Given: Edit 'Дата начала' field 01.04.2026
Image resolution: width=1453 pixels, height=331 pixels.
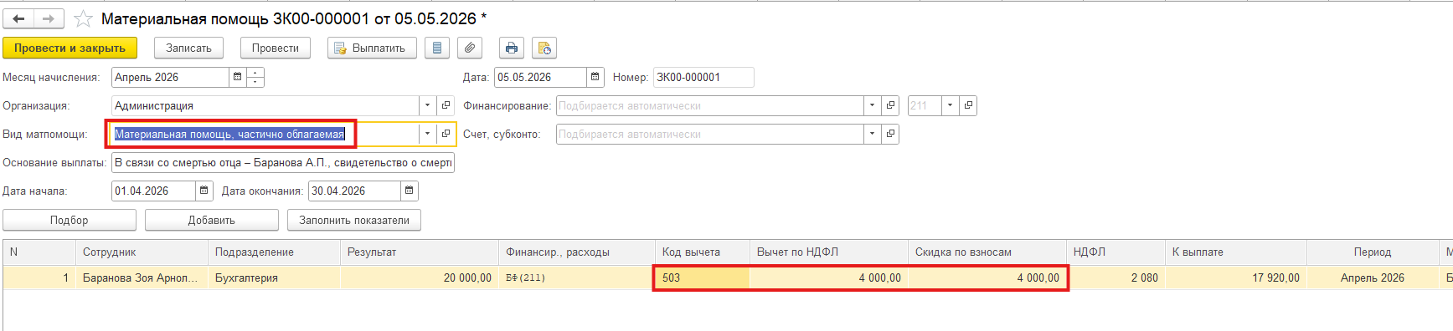Looking at the screenshot, I should click(x=153, y=191).
